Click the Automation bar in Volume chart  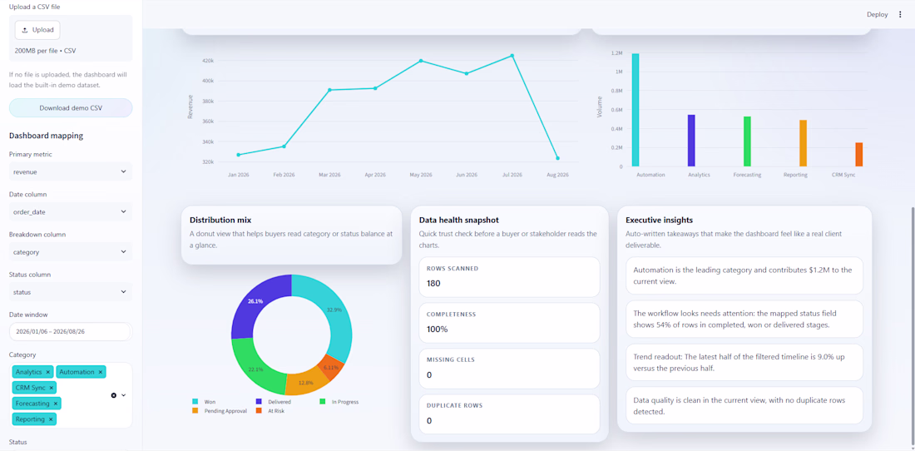pyautogui.click(x=635, y=110)
